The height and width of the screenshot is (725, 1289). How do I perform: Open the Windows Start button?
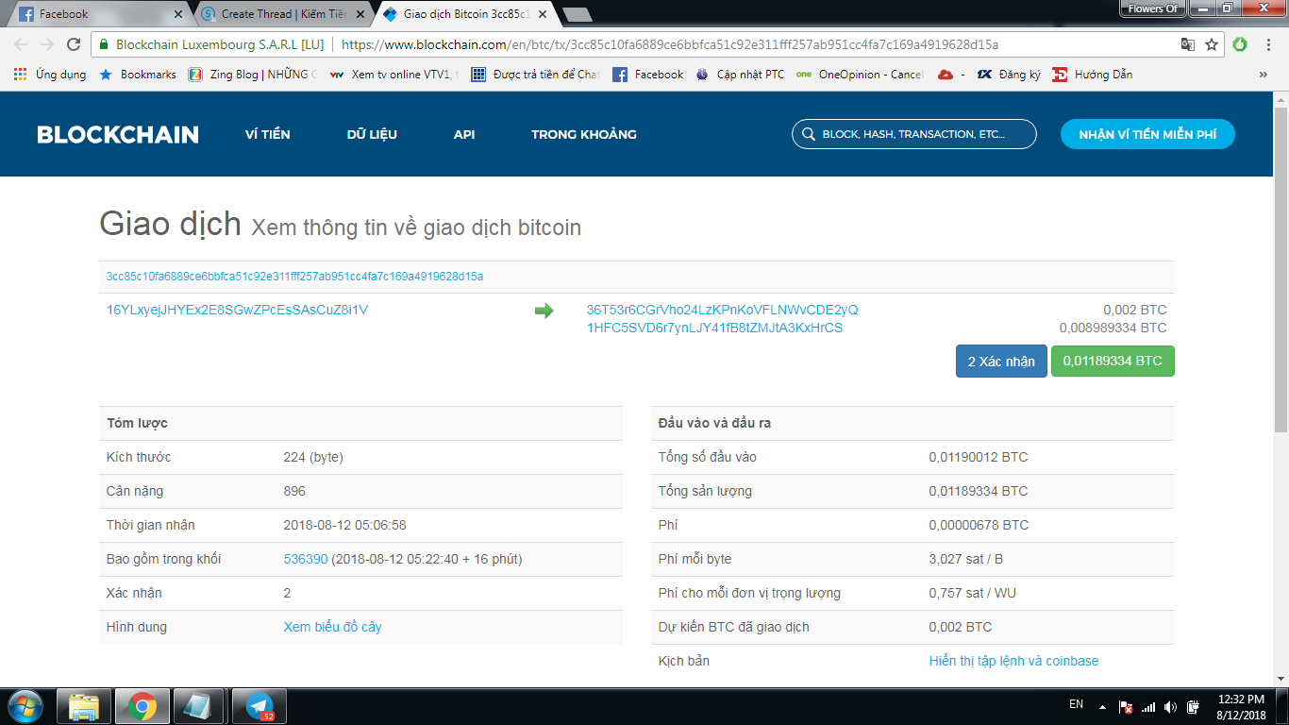pyautogui.click(x=24, y=706)
